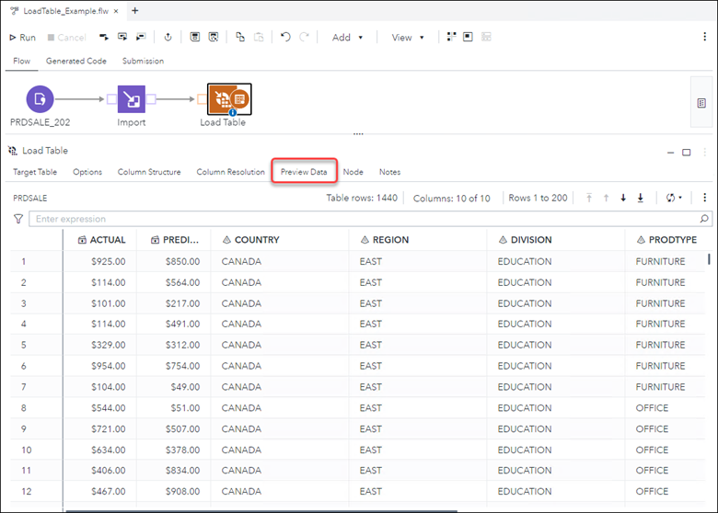This screenshot has height=513, width=718.
Task: Open the Column Resolution tab
Action: (231, 172)
